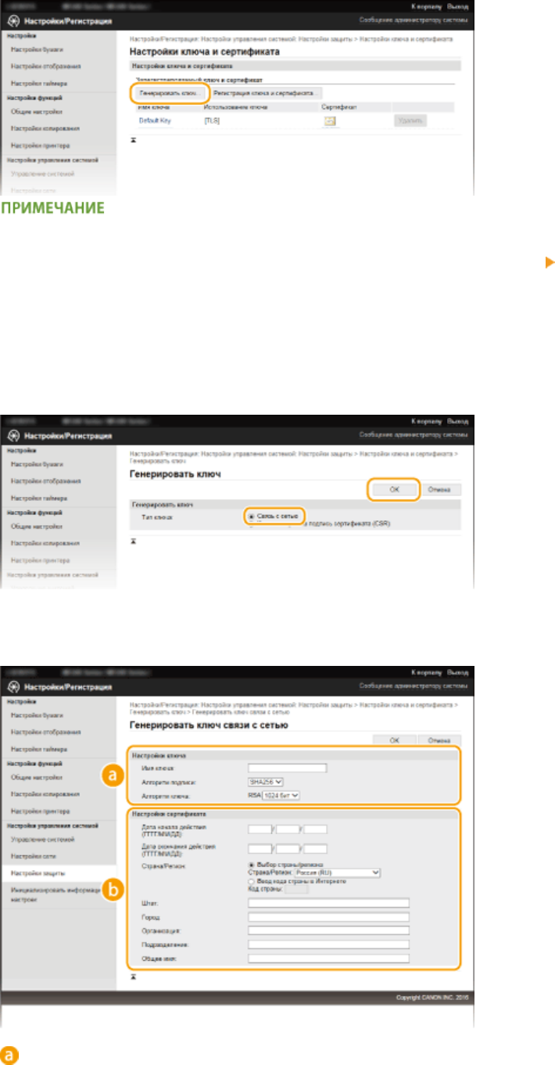Click 'Выход' on the 'Генерировать ключ' page header
The height and width of the screenshot is (1065, 555).
tap(457, 420)
